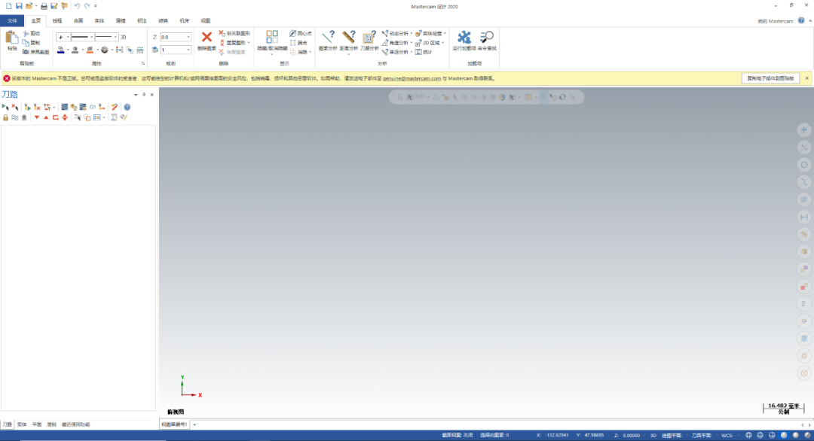The width and height of the screenshot is (814, 441).
Task: Switch to the 机床 ribbon tab
Action: (185, 21)
